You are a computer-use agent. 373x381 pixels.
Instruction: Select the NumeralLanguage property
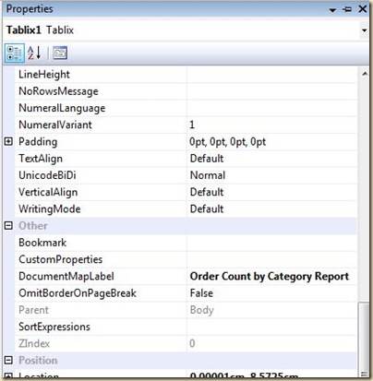[62, 108]
